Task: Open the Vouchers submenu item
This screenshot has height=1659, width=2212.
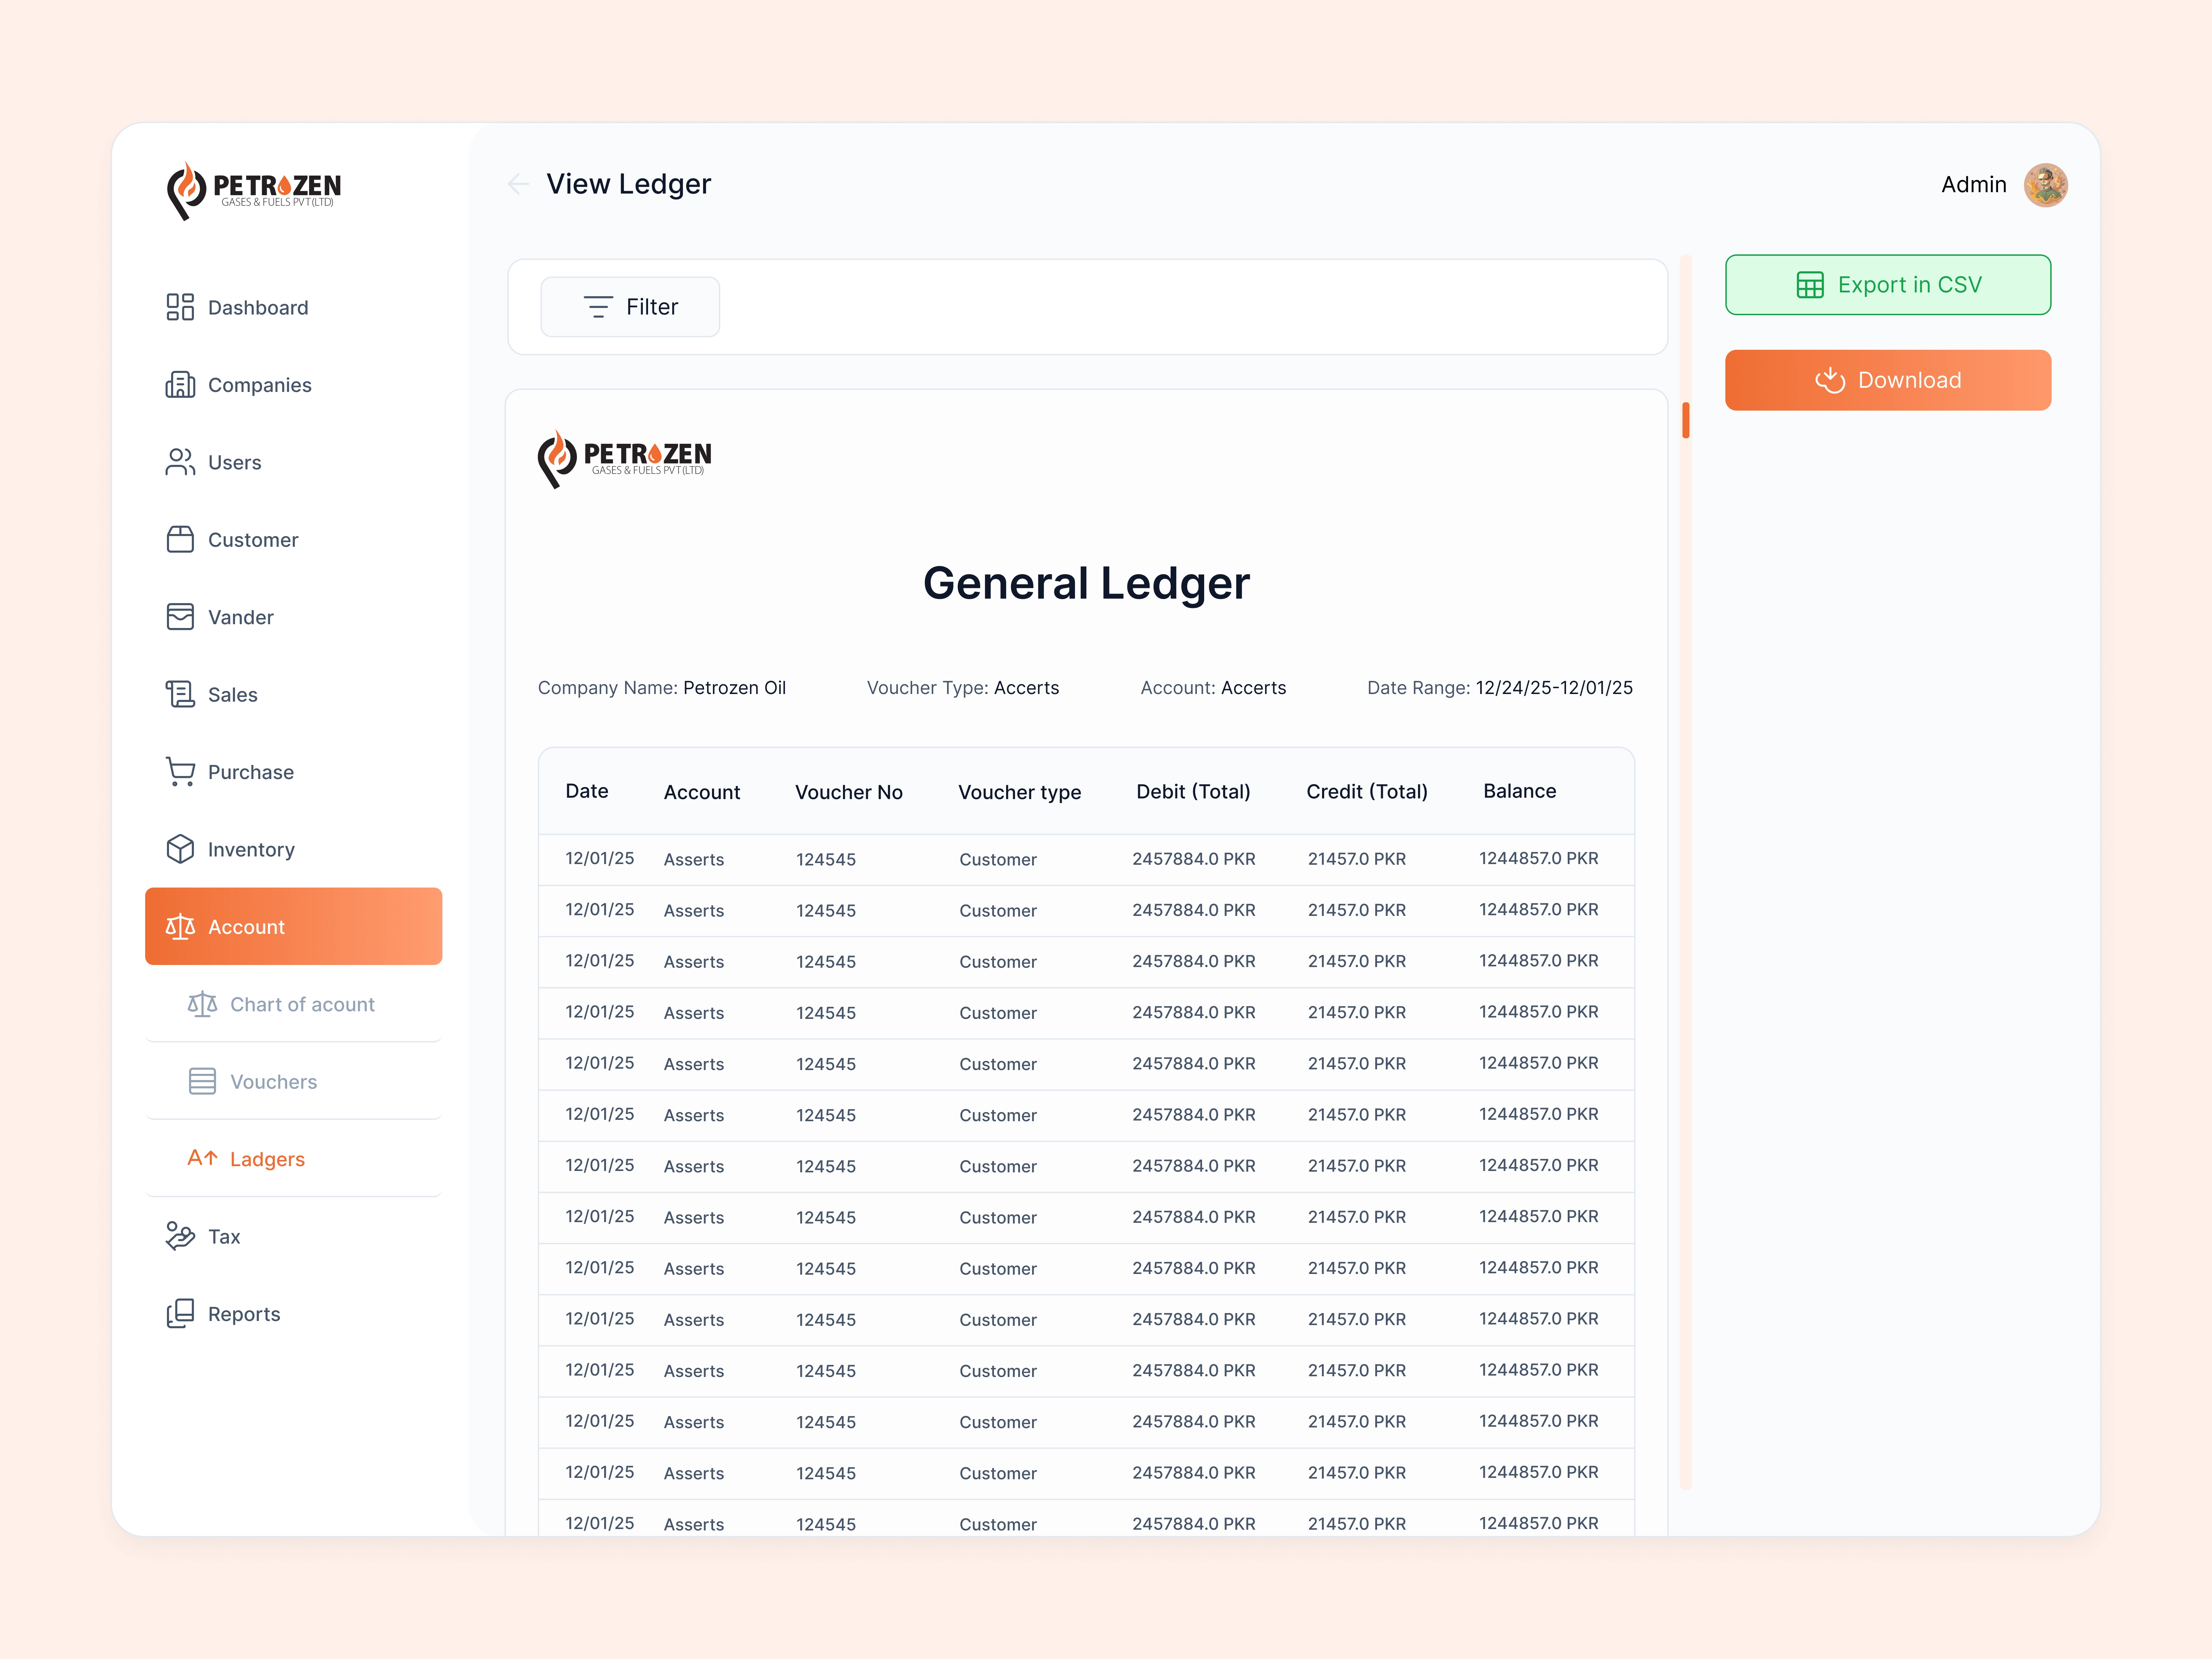Action: click(x=293, y=1081)
